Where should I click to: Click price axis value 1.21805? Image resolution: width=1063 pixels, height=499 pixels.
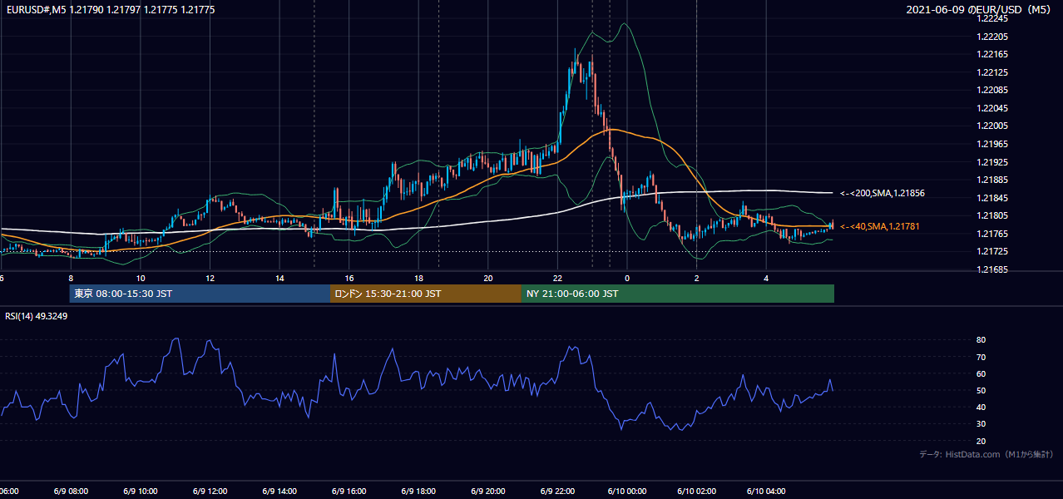991,215
